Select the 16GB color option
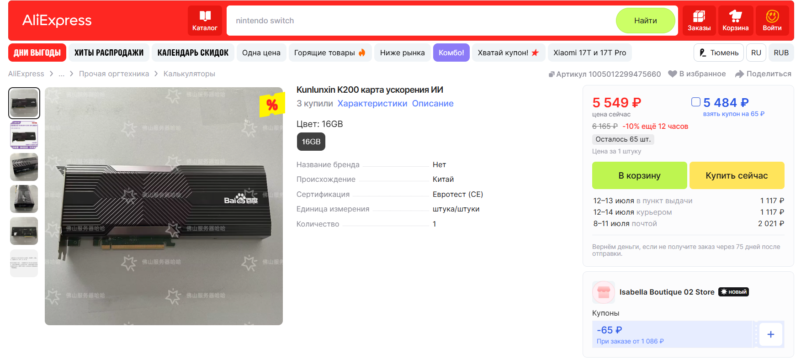Screen dimensions: 801x359 311,142
